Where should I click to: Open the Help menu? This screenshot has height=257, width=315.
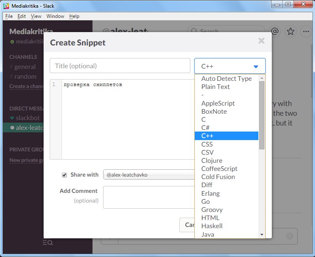[74, 16]
